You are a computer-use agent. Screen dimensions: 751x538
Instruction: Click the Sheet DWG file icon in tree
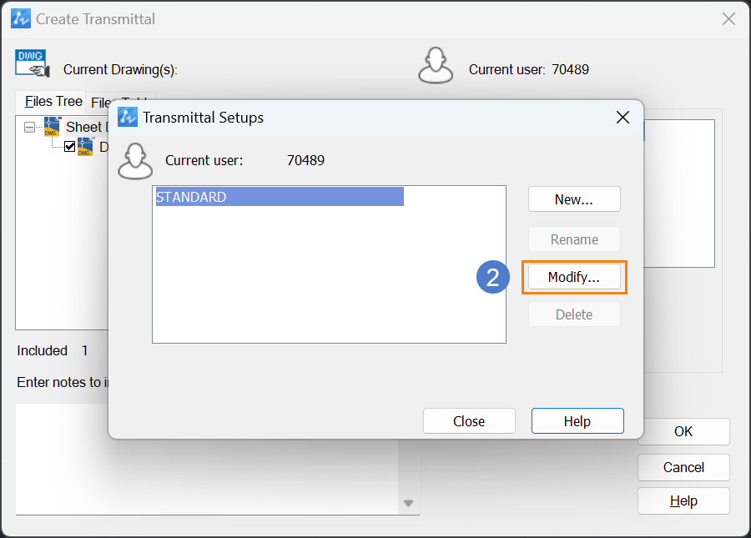[x=53, y=127]
